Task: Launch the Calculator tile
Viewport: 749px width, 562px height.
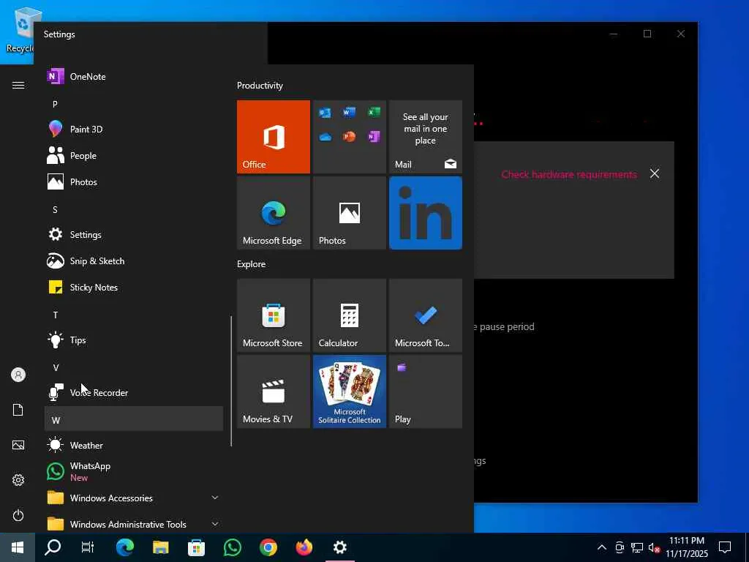Action: pyautogui.click(x=349, y=315)
